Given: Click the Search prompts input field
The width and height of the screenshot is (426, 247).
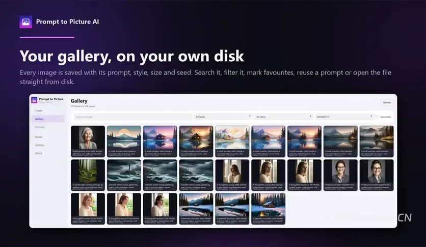Looking at the screenshot, I should click(x=133, y=117).
